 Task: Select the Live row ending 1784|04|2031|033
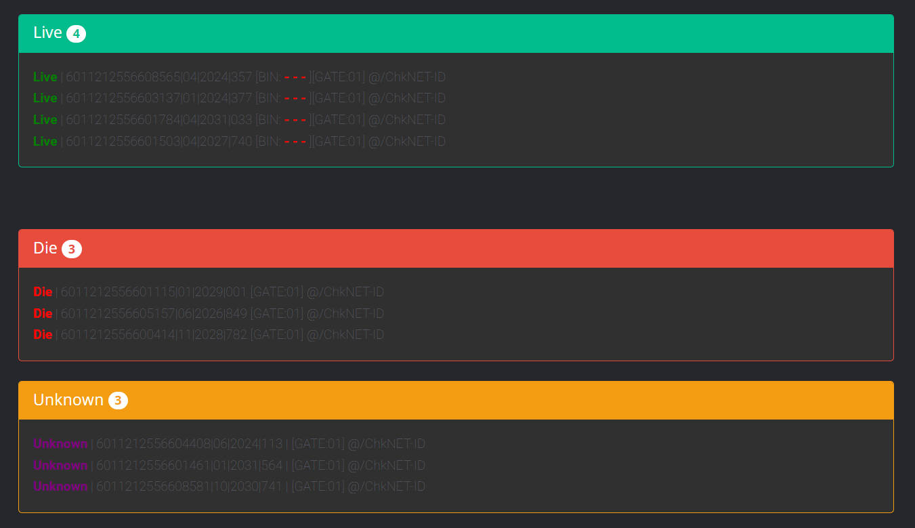click(240, 120)
